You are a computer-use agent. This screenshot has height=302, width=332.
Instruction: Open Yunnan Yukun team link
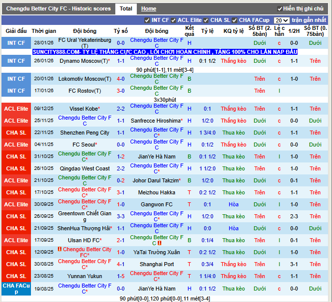click(85, 276)
